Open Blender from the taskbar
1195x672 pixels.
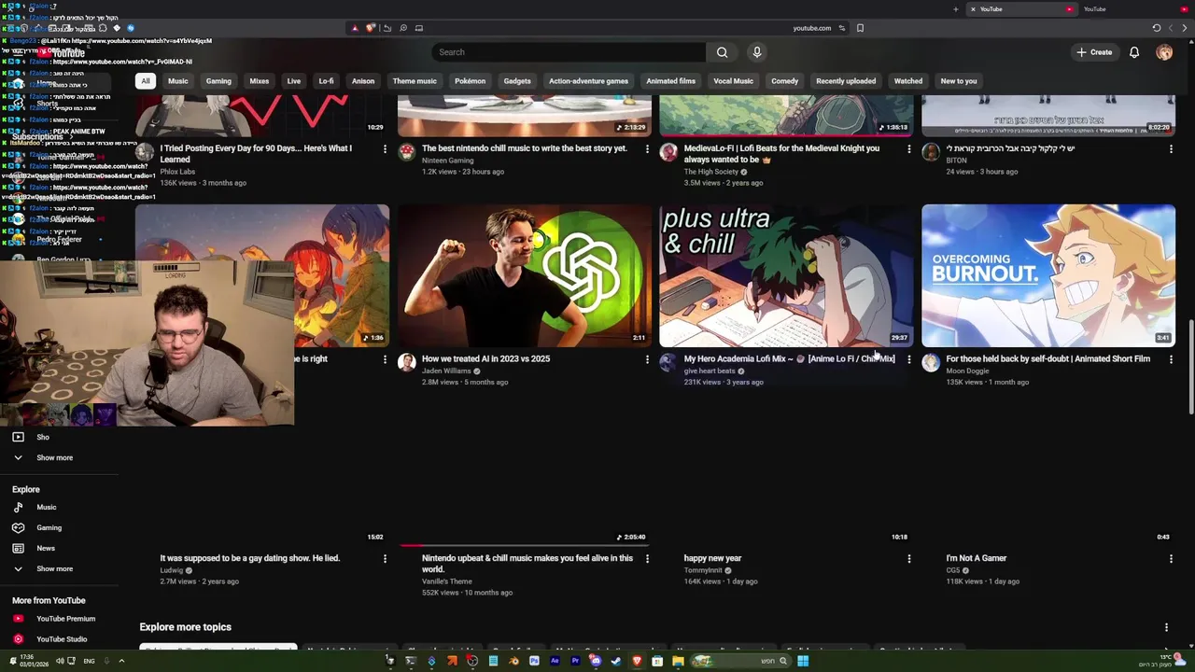(514, 661)
